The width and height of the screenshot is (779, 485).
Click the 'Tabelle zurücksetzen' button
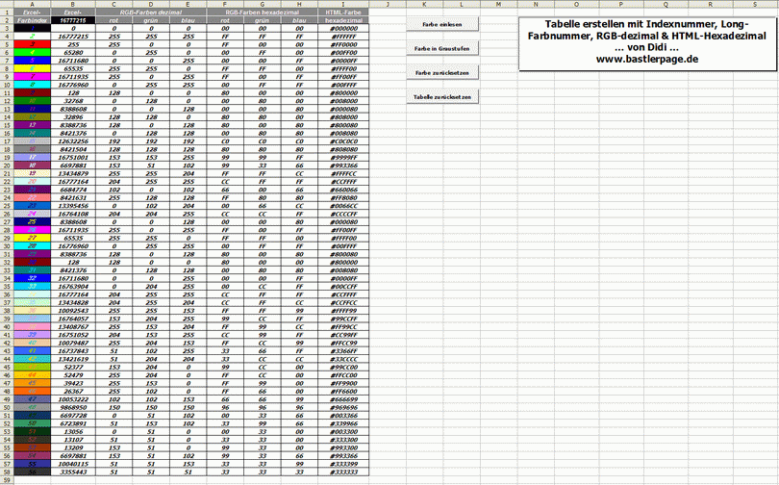click(x=442, y=97)
